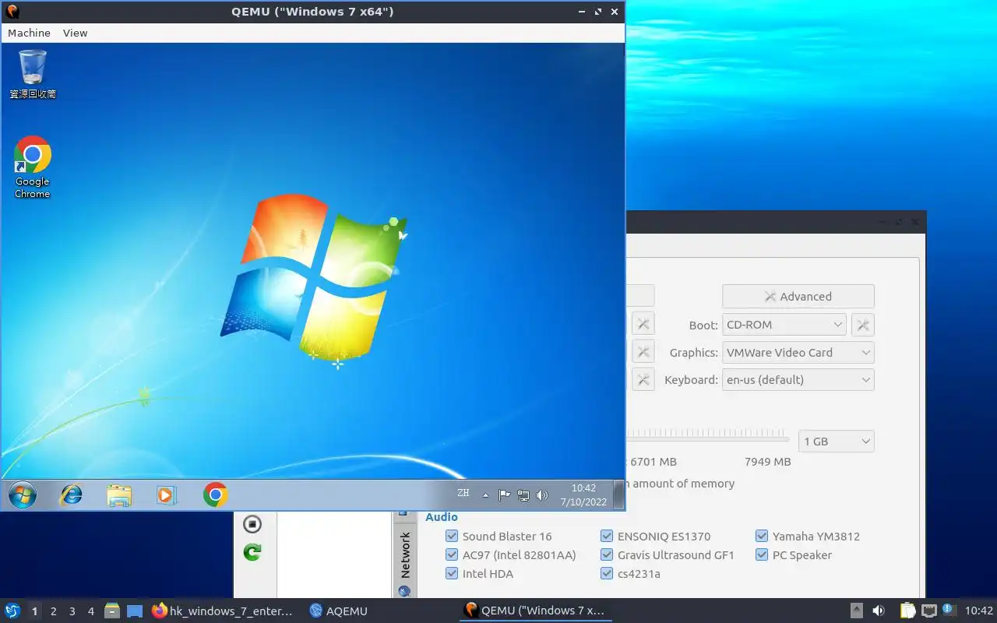This screenshot has height=623, width=997.
Task: Switch to the Network vertical tab in AQEMU
Action: point(405,555)
